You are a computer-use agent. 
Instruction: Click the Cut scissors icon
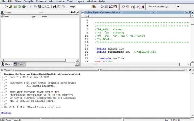tap(30, 6)
